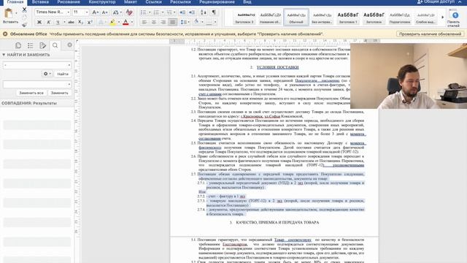This screenshot has height=263, width=467.
Task: Click the Заменить button
Action: [x=60, y=93]
